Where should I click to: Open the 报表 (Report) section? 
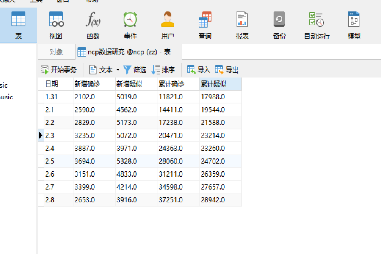242,25
